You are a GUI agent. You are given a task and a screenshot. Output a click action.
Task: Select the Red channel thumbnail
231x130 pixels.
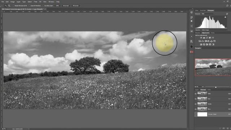click(202, 99)
